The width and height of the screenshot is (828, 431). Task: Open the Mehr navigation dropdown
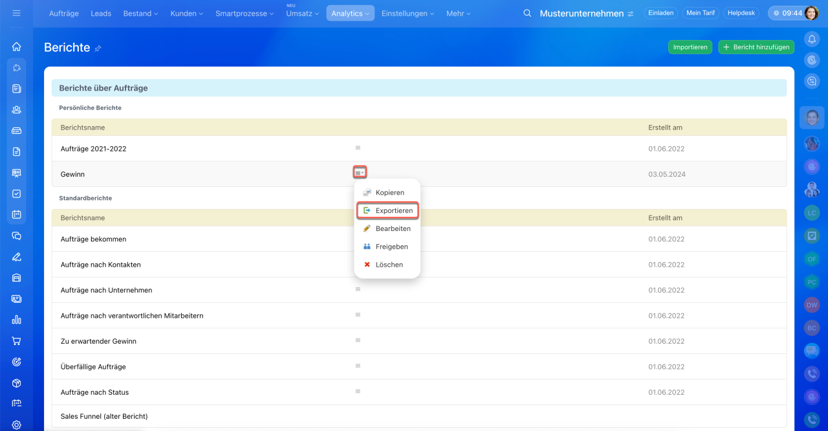click(x=458, y=13)
